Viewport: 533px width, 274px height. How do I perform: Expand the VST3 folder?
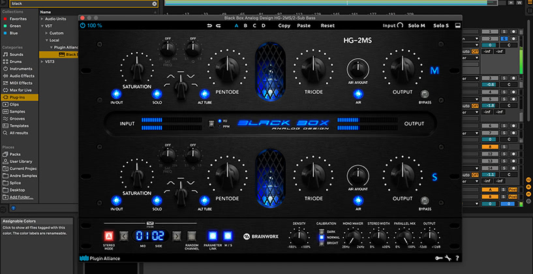[x=43, y=61]
